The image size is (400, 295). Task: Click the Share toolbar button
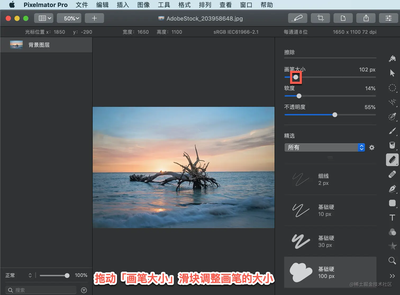(366, 18)
